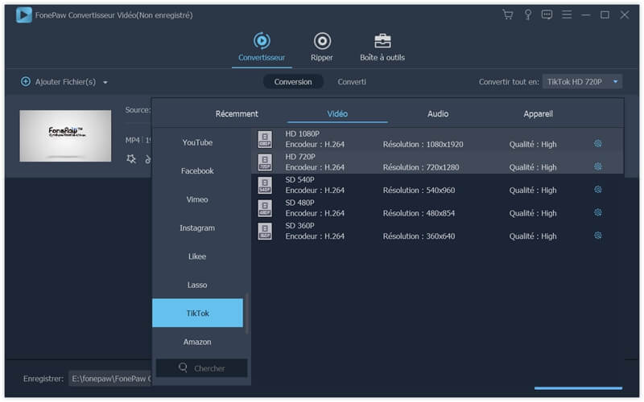
Task: Choose the SD 480P preset text
Action: [x=299, y=203]
